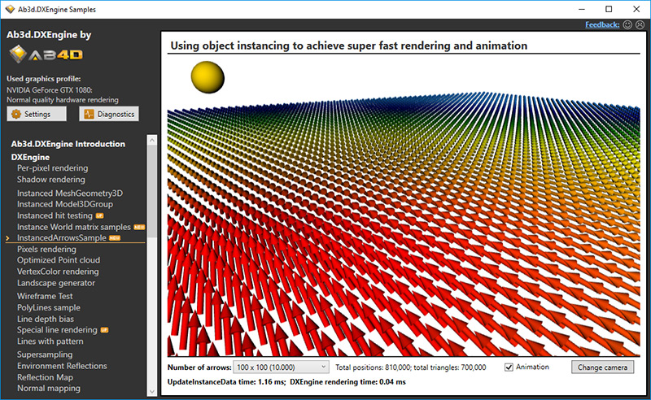Click the AB4D logo
The image size is (651, 400).
pyautogui.click(x=46, y=54)
